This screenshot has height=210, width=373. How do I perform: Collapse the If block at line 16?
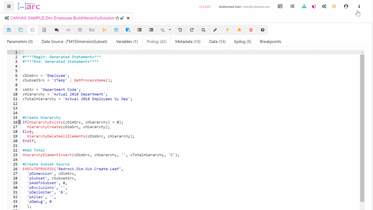(19, 122)
